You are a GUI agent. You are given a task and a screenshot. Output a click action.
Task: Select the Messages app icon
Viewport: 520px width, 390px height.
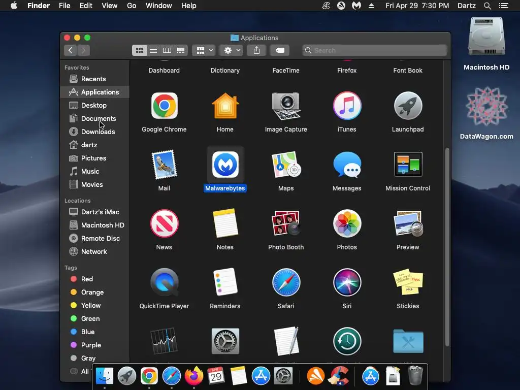coord(347,165)
